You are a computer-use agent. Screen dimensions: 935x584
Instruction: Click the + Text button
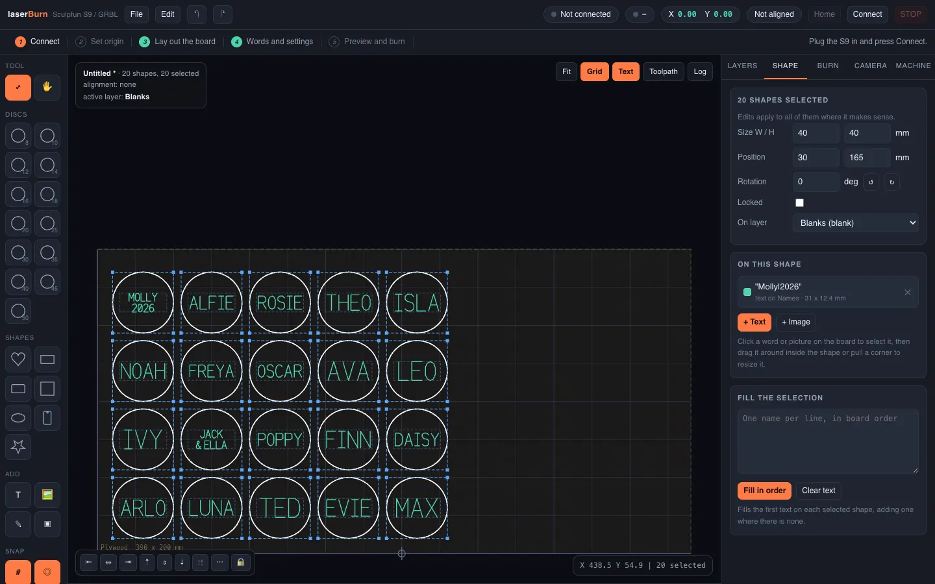tap(754, 322)
